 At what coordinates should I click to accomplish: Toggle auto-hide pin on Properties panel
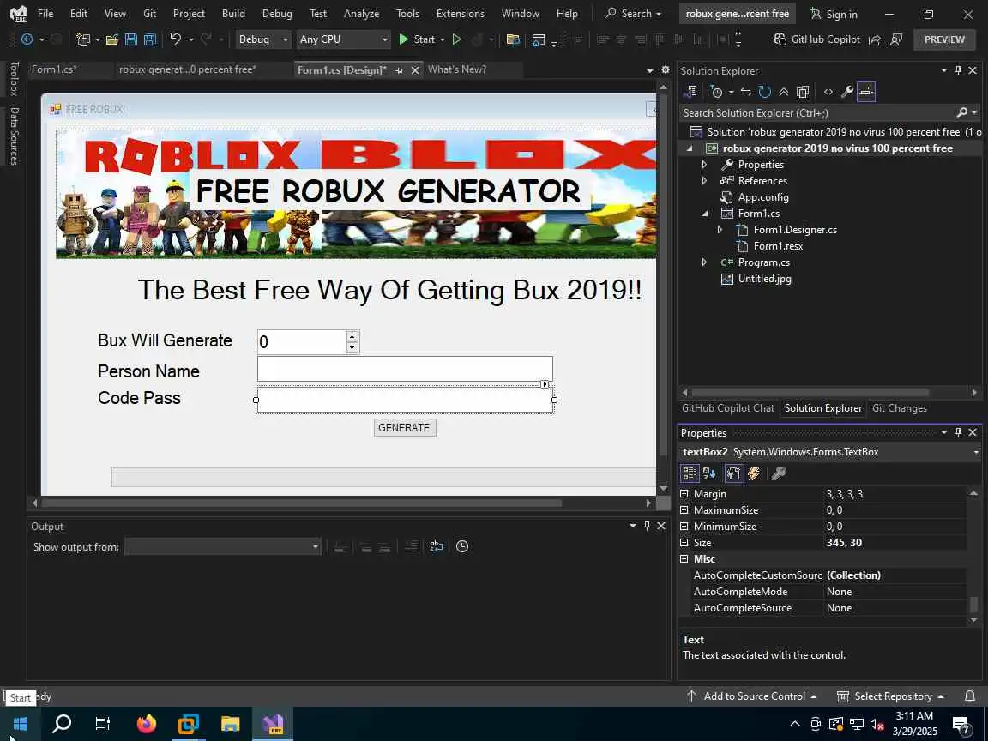point(958,432)
